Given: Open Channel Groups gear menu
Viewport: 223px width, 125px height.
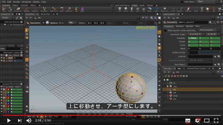Looking at the screenshot, I should pos(22,22).
